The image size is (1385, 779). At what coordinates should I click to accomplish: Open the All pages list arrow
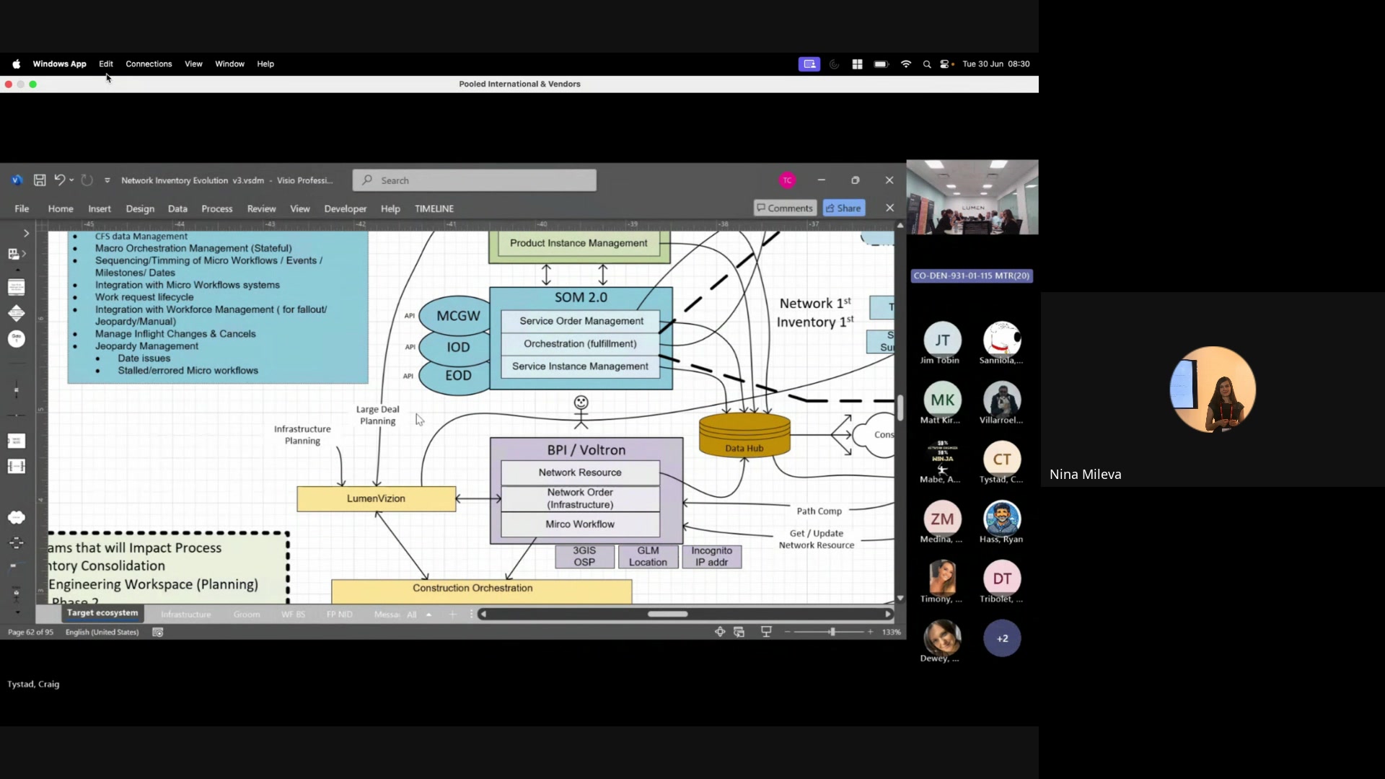tap(428, 615)
